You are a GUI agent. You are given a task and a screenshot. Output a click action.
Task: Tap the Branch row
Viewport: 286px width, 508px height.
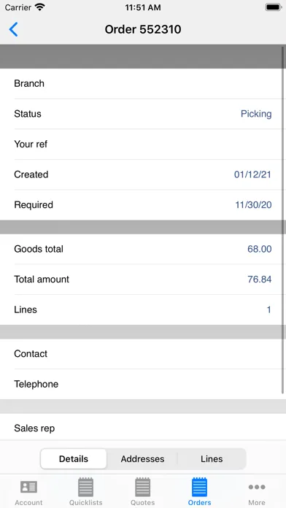point(143,83)
